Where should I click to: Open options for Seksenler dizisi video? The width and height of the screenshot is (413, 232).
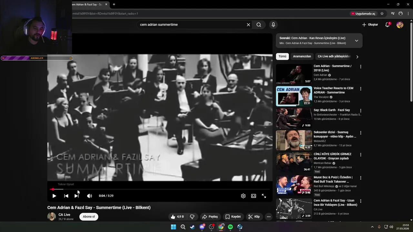click(361, 133)
